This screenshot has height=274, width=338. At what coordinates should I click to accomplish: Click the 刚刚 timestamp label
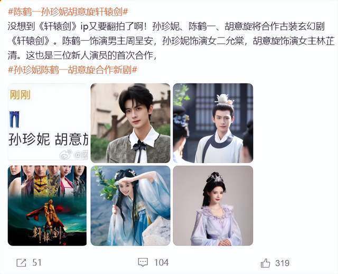coord(20,95)
